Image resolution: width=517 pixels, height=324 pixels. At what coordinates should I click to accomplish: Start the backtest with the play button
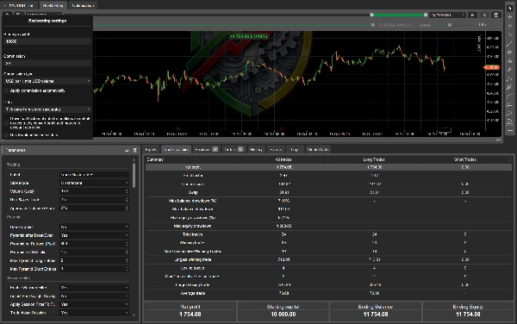472,15
